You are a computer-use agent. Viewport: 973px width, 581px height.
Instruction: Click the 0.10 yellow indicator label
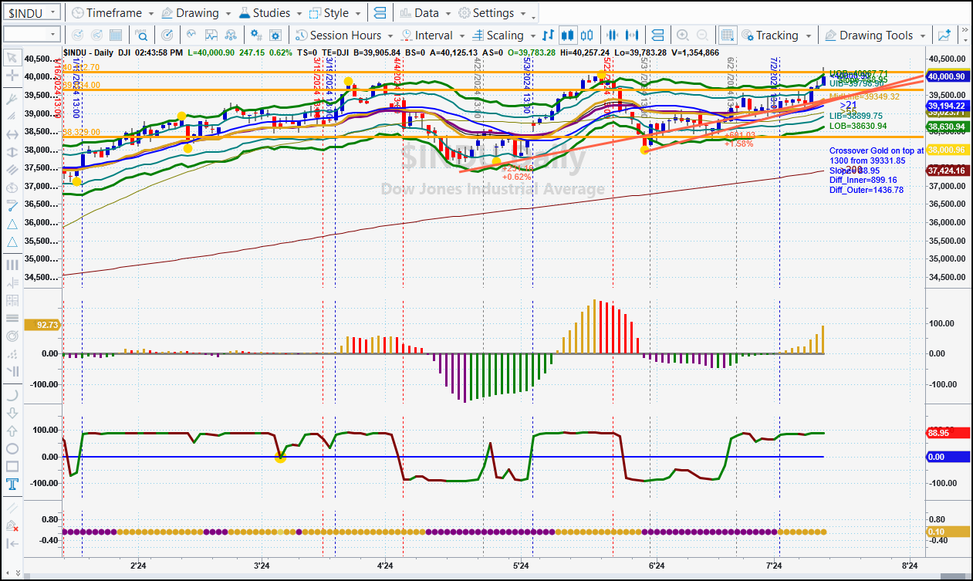coord(947,532)
